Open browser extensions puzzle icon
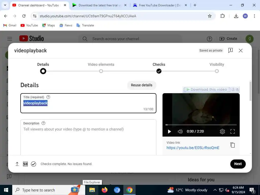Viewport: 260px width, 195px height. (222, 16)
